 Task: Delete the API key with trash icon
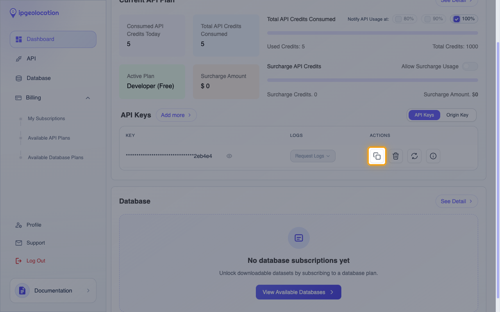pos(396,156)
